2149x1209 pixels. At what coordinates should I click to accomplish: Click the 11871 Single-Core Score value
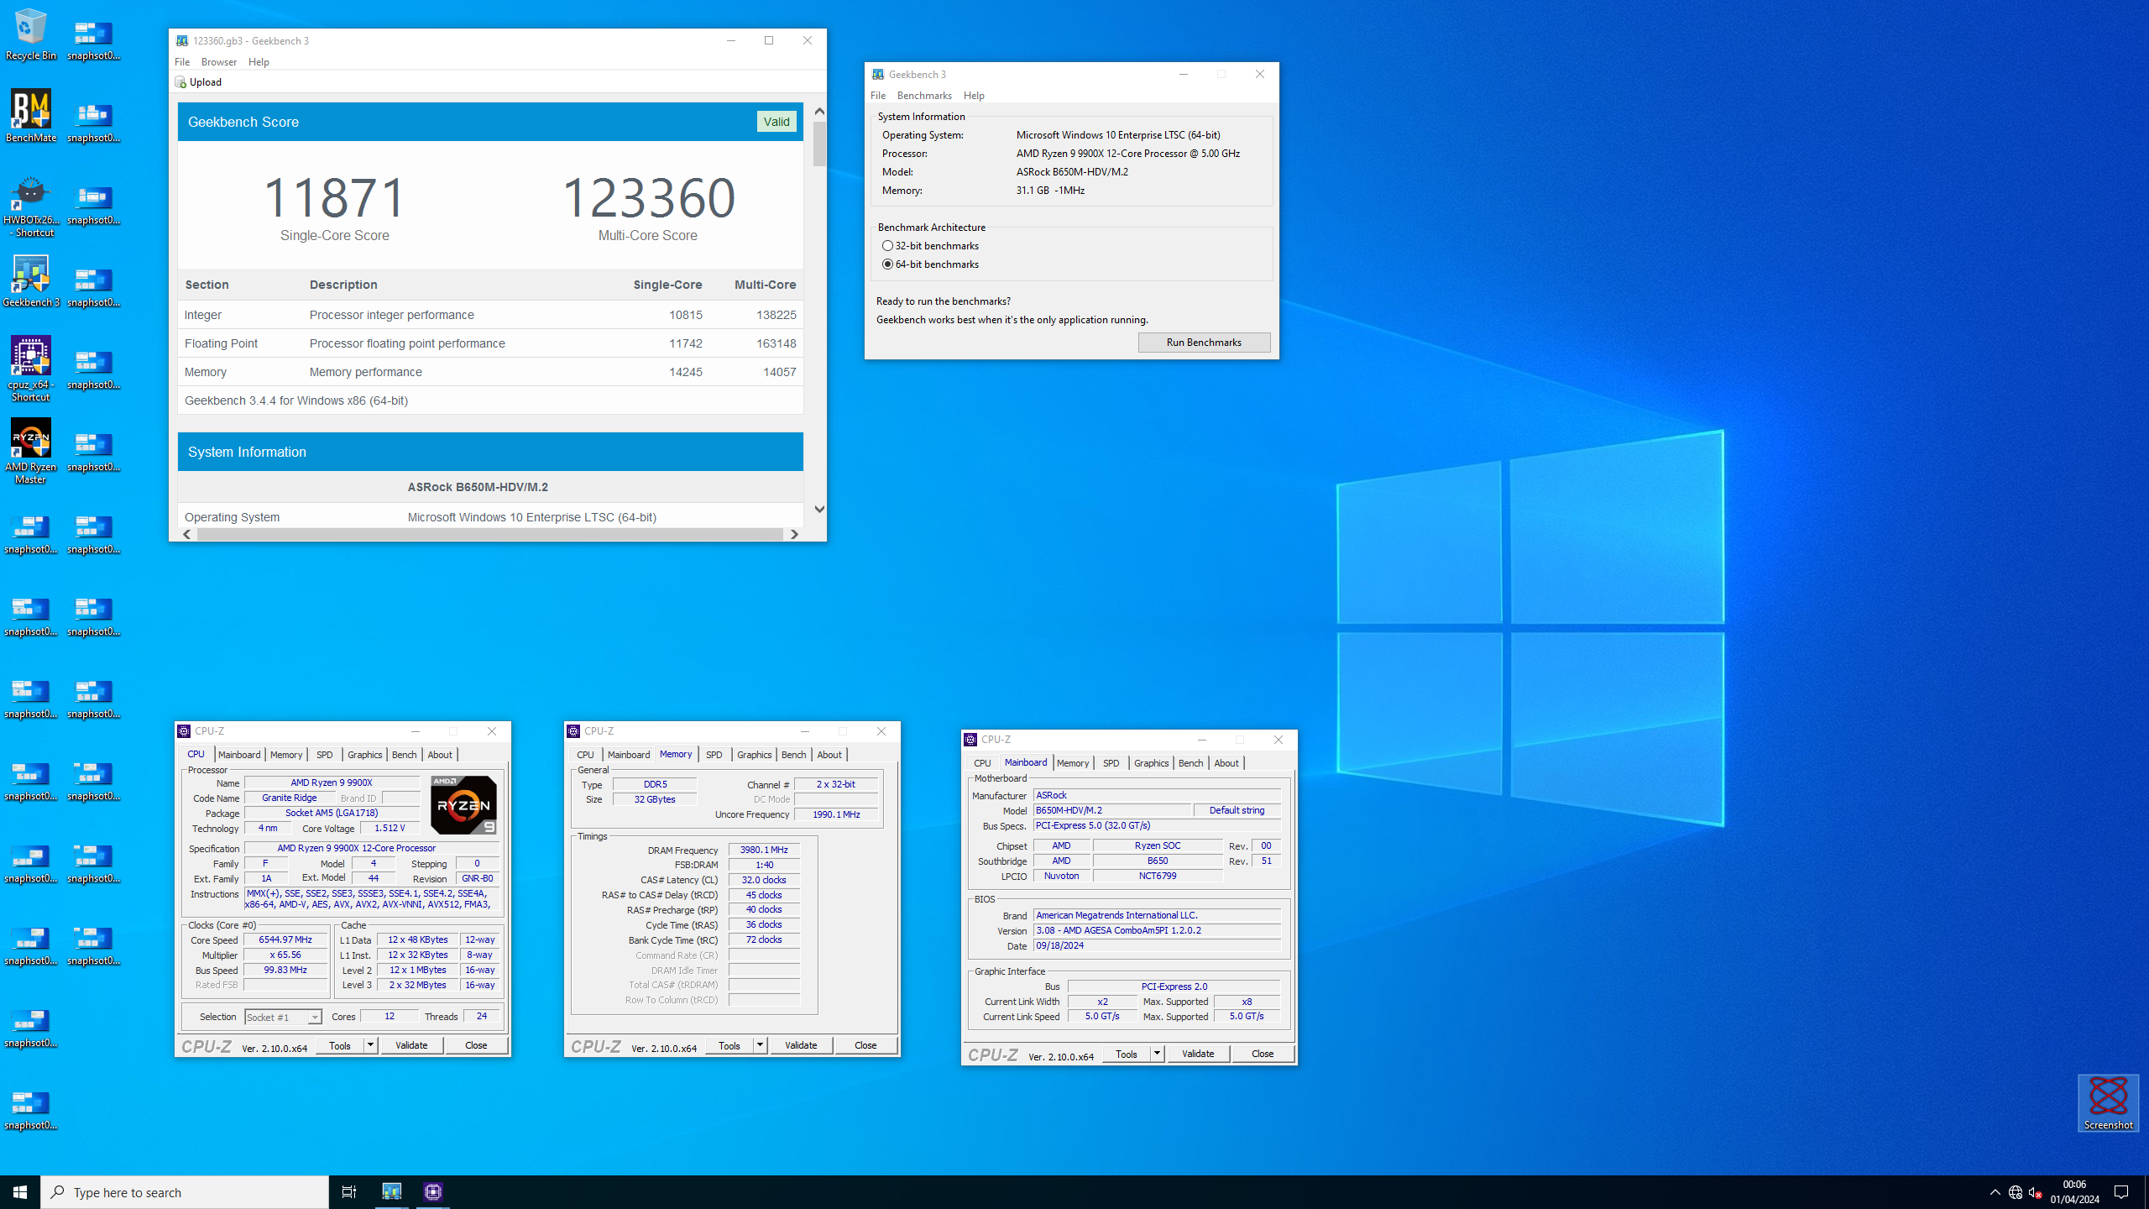point(335,198)
